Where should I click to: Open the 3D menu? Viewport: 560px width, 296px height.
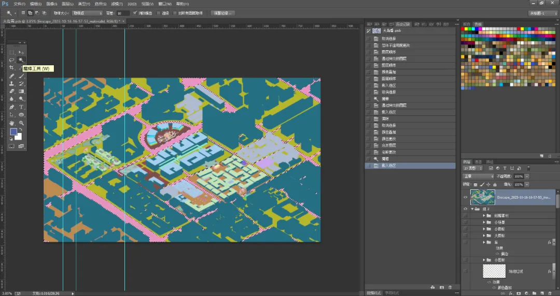click(x=132, y=4)
